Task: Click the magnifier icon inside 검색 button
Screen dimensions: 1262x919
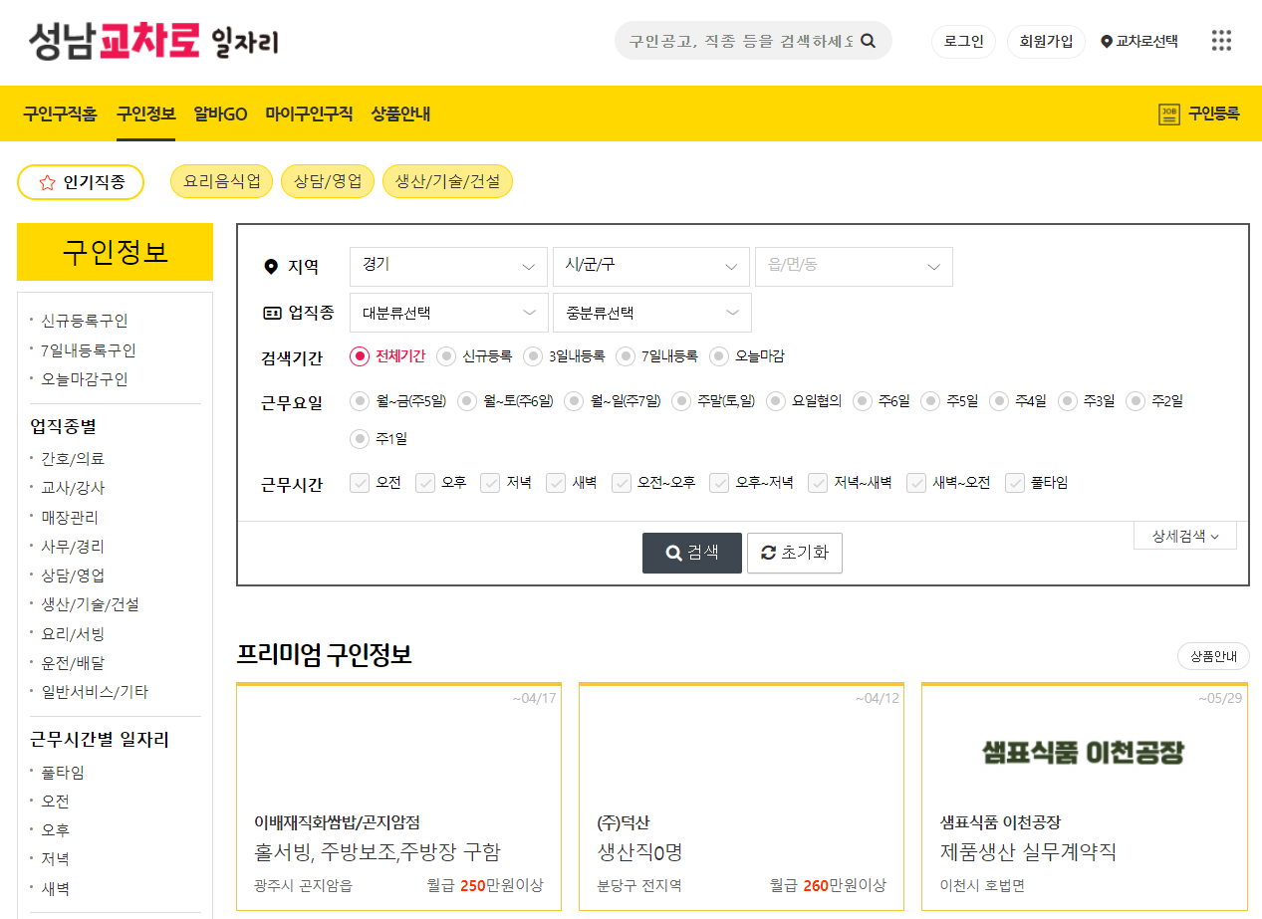Action: click(x=673, y=554)
